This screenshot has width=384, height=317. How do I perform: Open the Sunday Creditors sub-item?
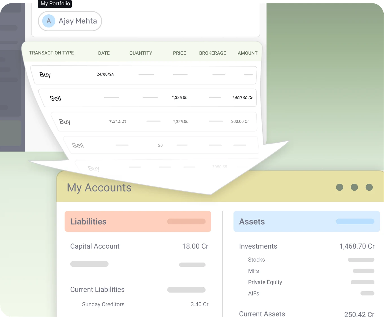tap(103, 304)
